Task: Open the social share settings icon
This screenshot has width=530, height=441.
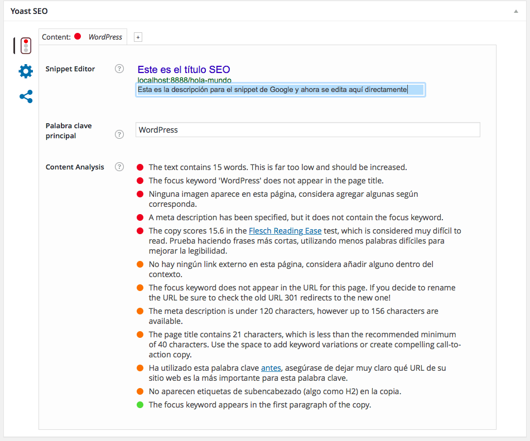Action: pos(26,97)
